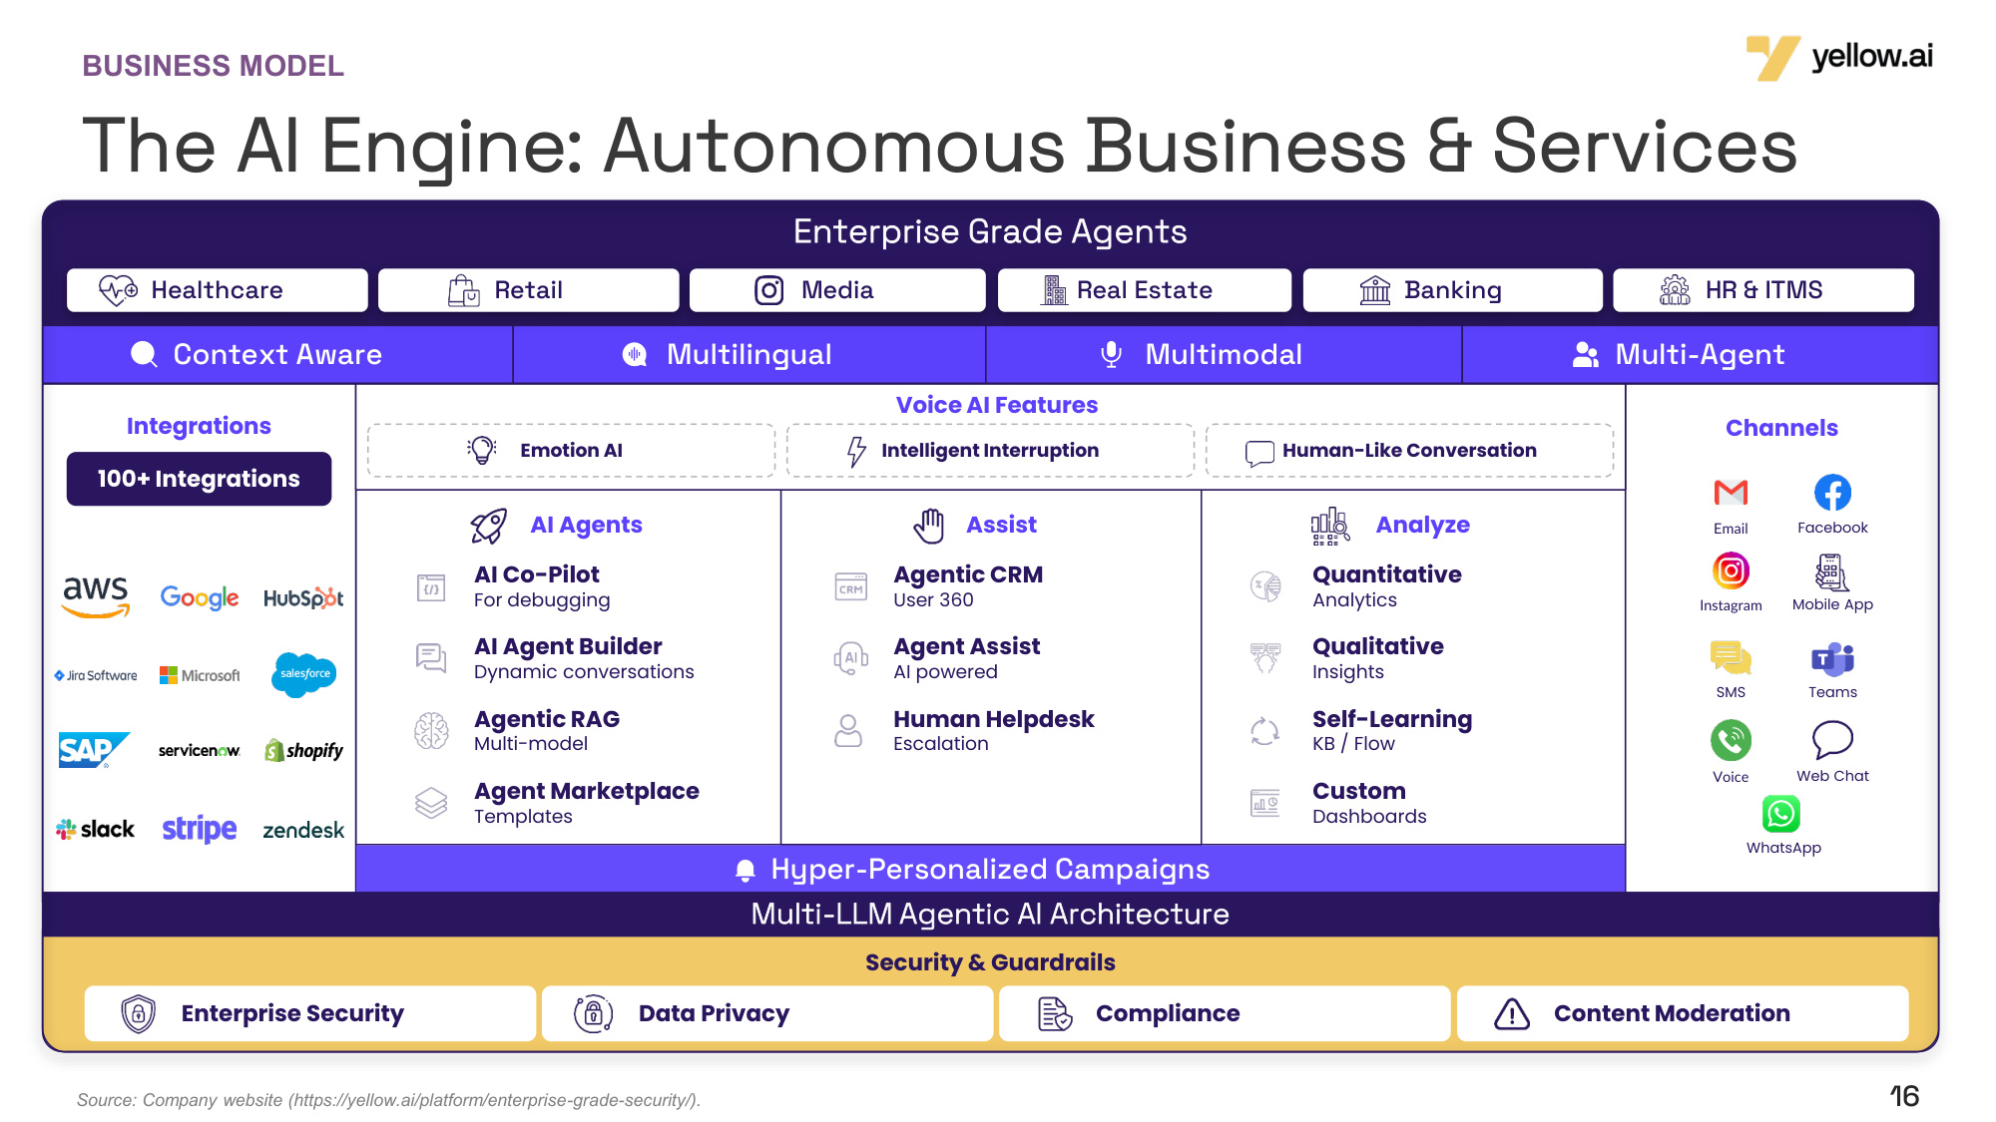The image size is (1996, 1122).
Task: Click the Gmail Email channel icon
Action: 1731,493
